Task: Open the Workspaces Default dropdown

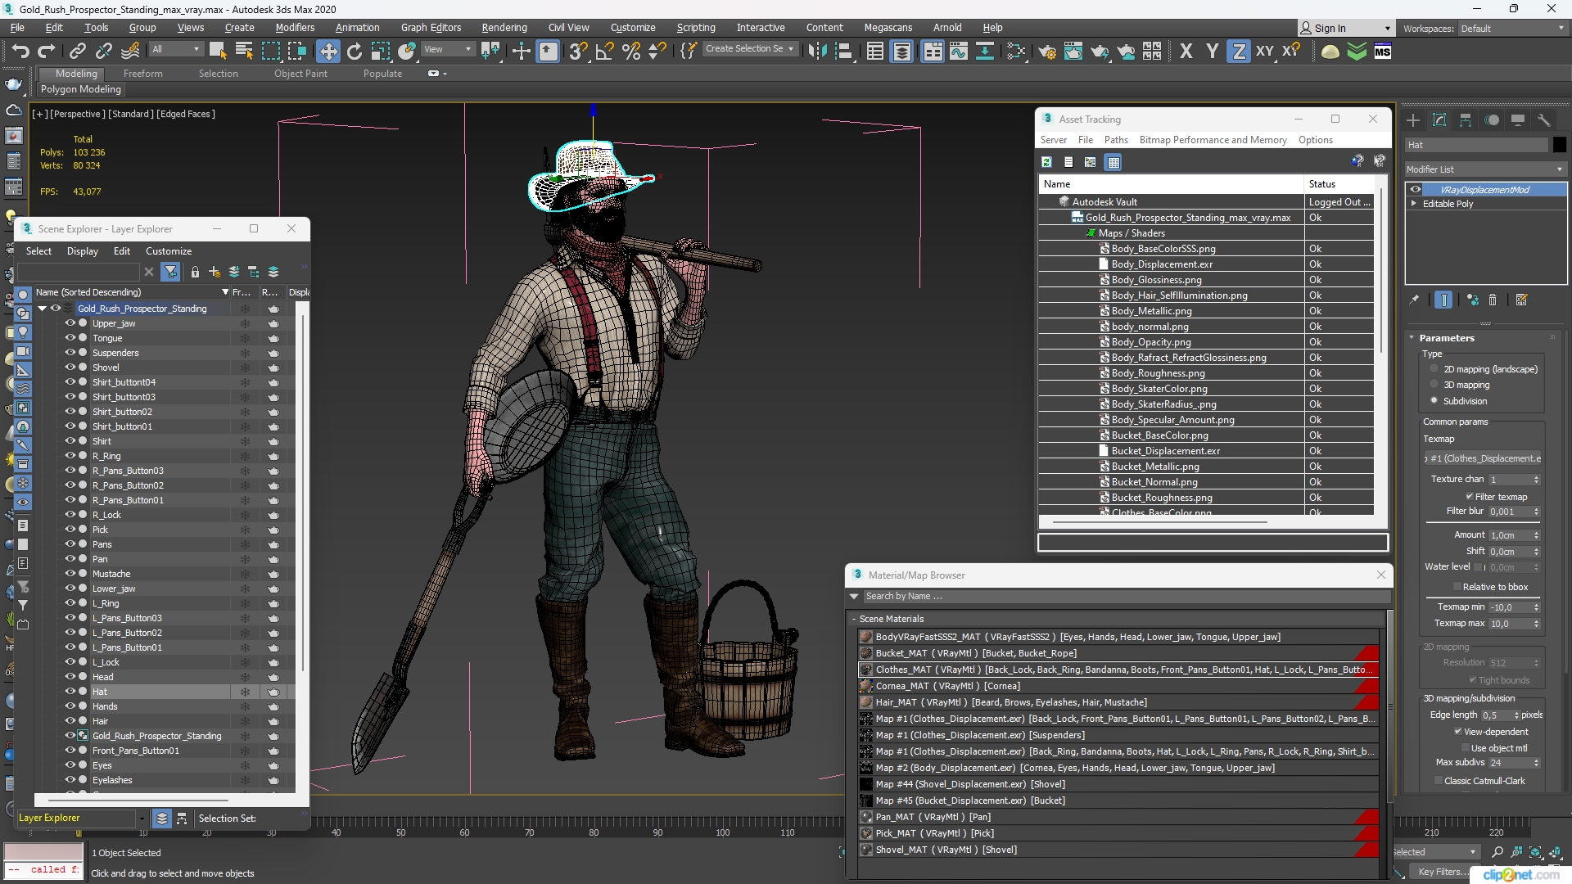Action: [x=1512, y=29]
